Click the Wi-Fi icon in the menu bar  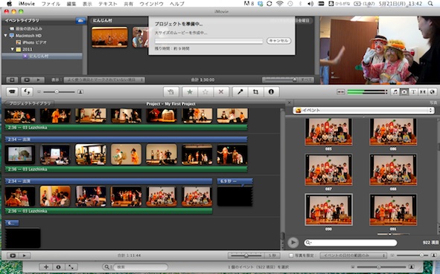(x=279, y=4)
